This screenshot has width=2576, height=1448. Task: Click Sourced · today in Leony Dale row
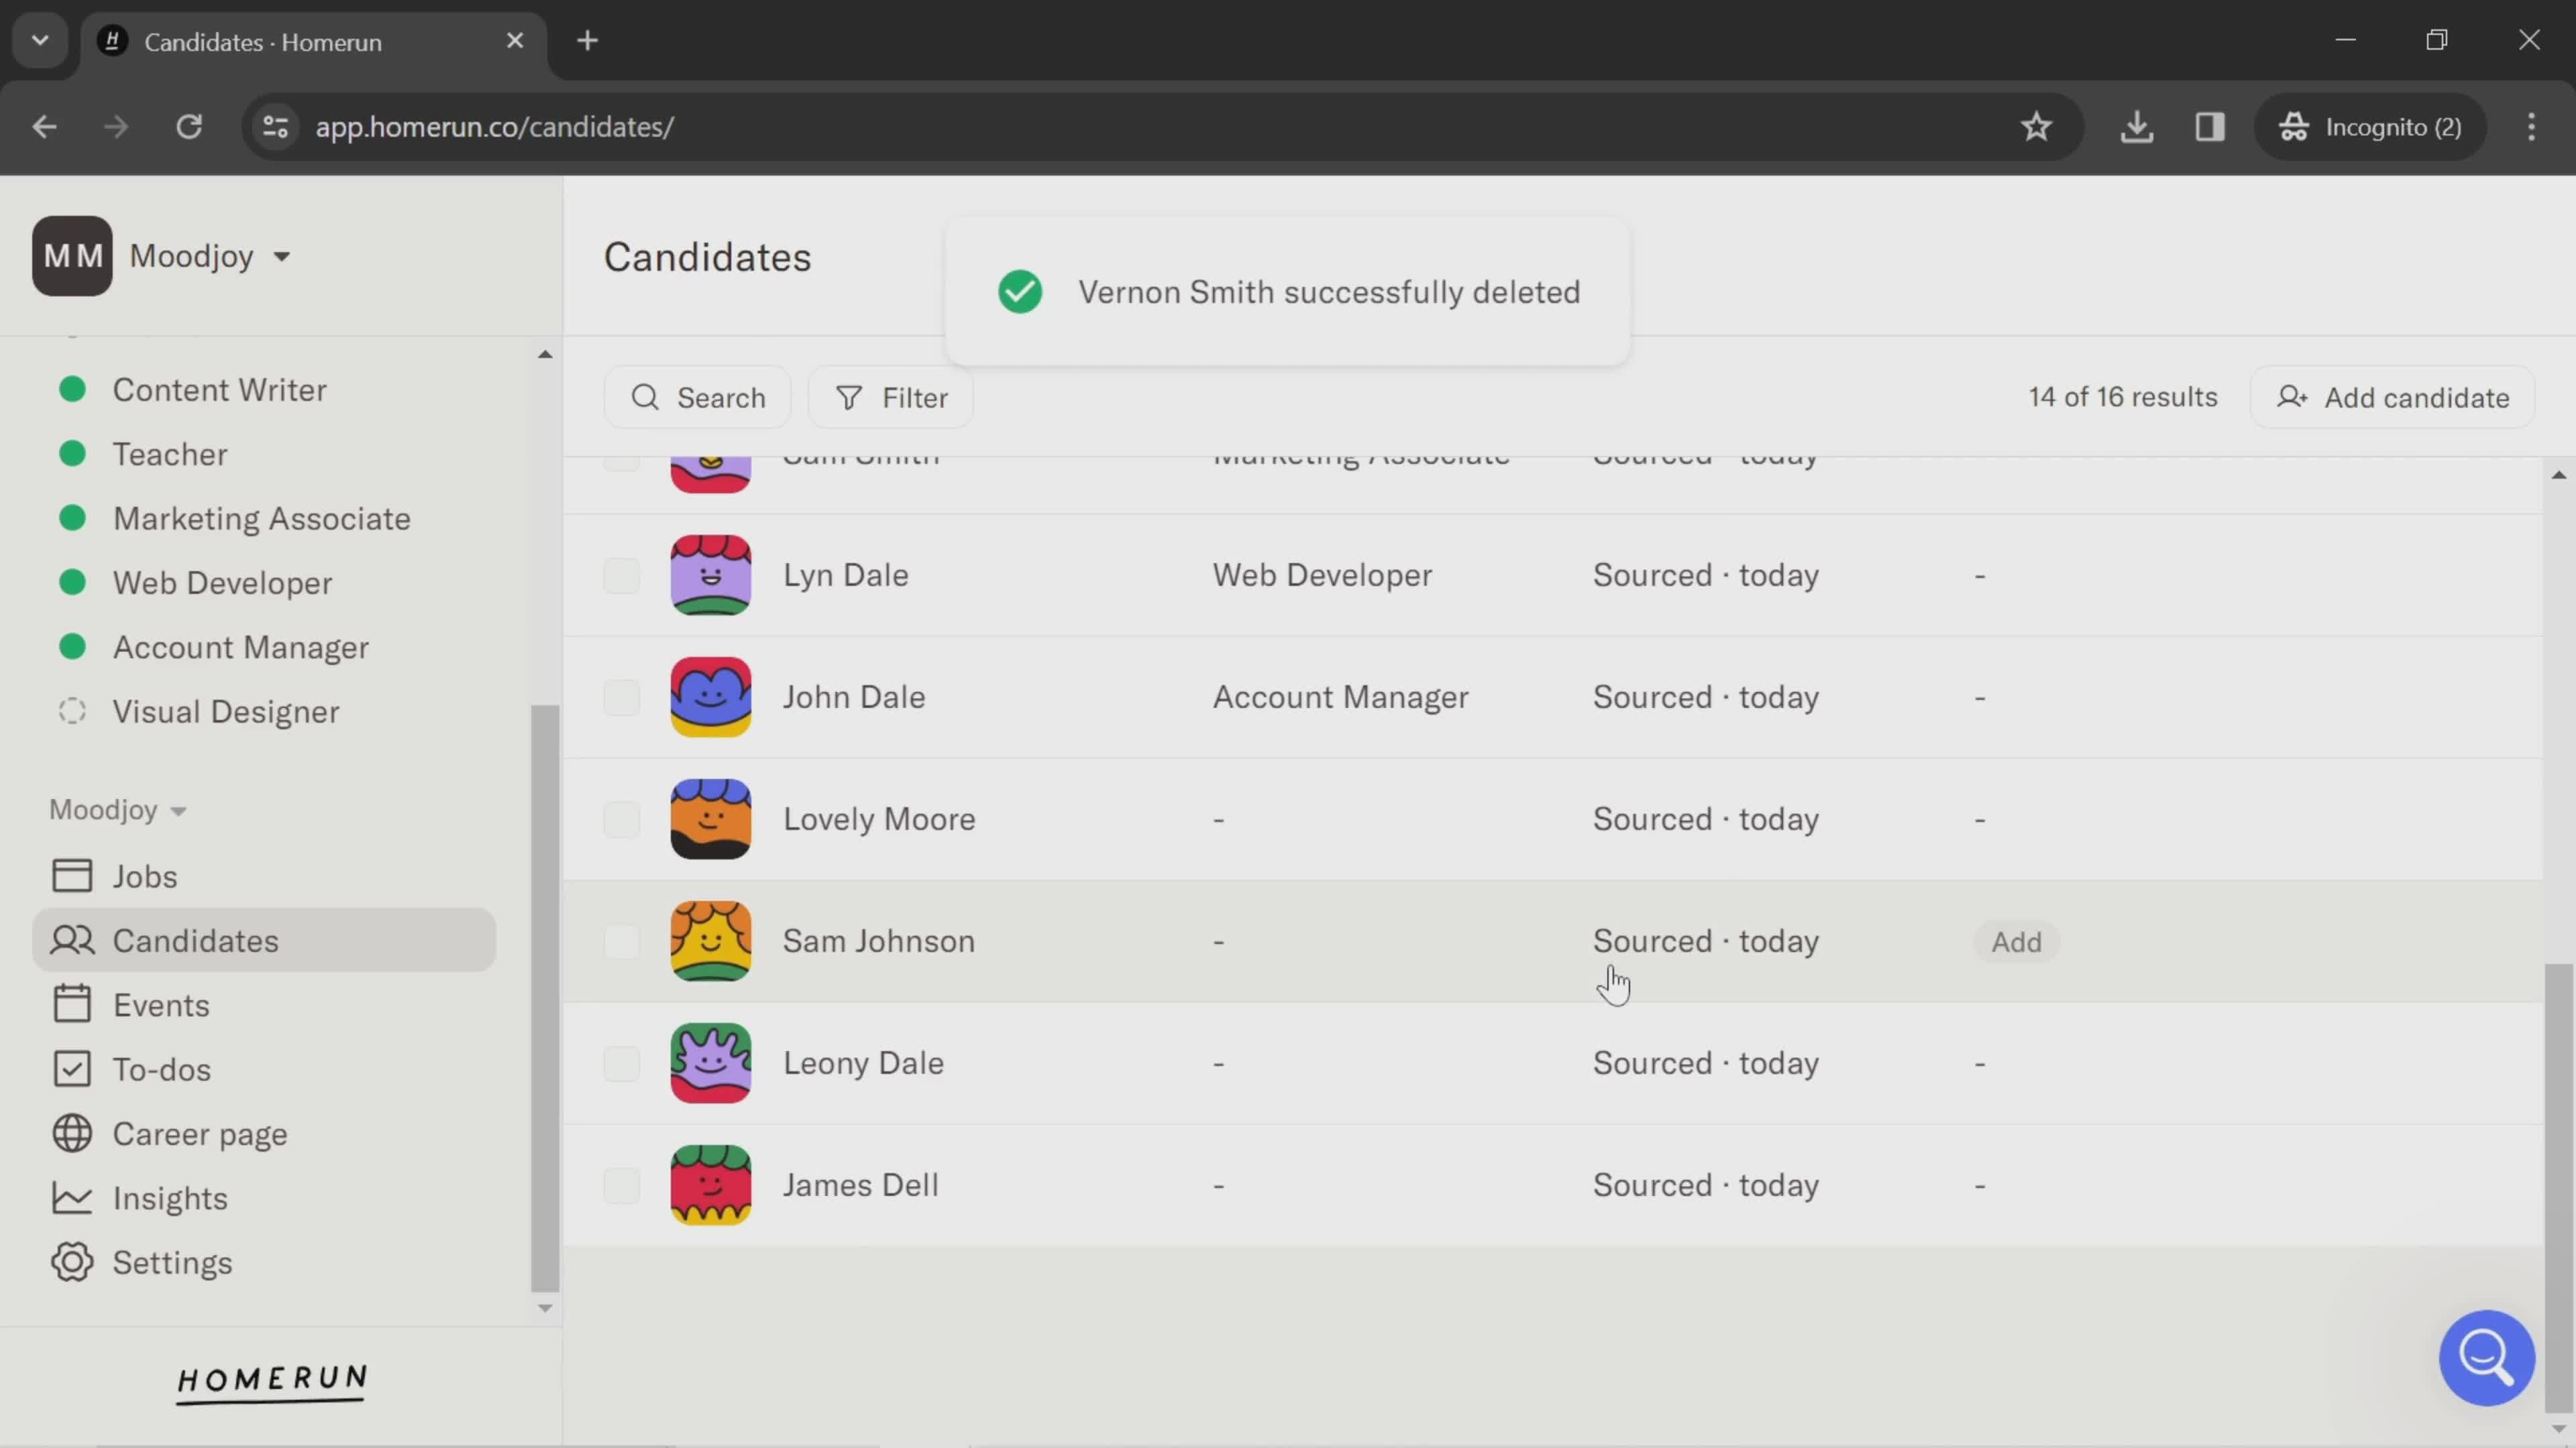coord(1705,1063)
